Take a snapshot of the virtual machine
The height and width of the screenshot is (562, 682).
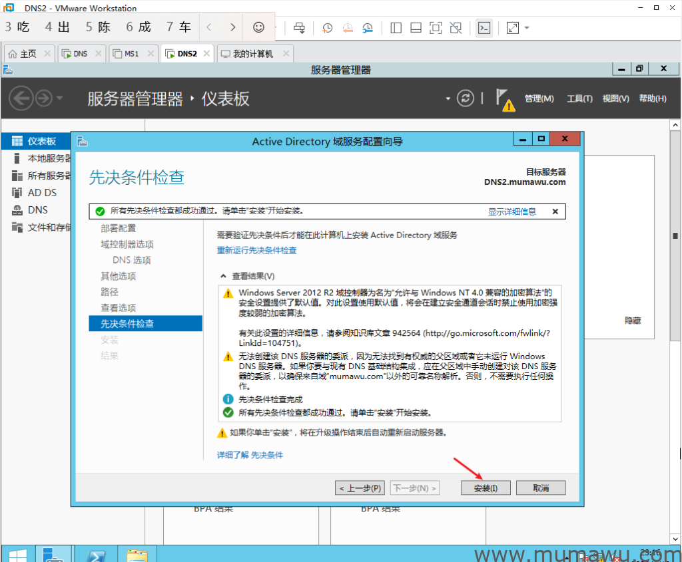327,27
